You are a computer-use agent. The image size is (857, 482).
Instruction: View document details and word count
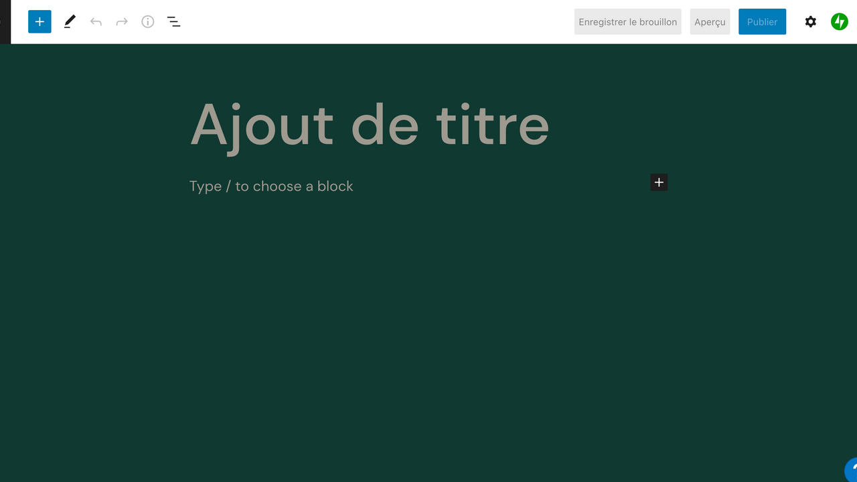(x=147, y=21)
